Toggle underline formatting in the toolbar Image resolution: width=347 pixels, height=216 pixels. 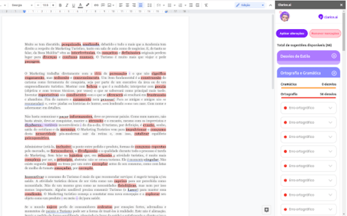pyautogui.click(x=73, y=5)
